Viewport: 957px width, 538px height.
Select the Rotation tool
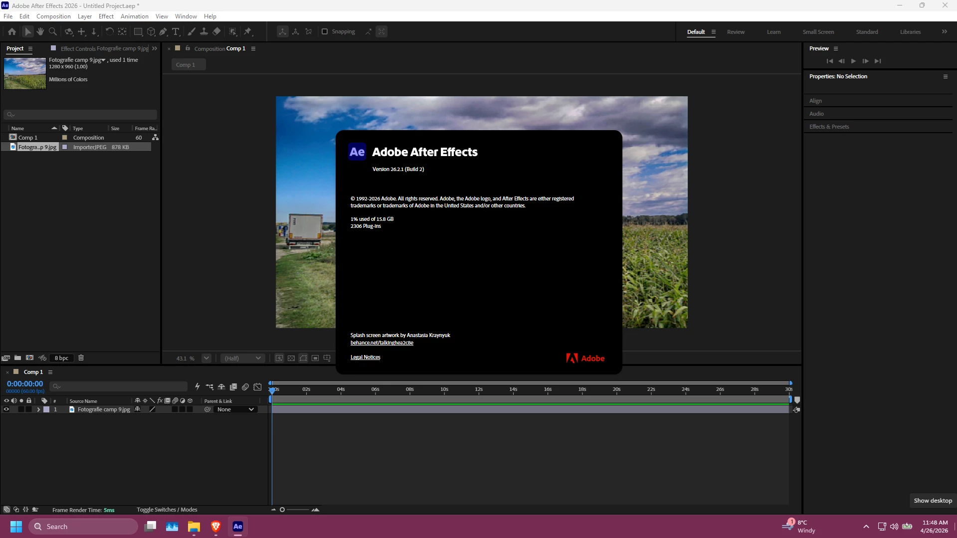click(109, 31)
